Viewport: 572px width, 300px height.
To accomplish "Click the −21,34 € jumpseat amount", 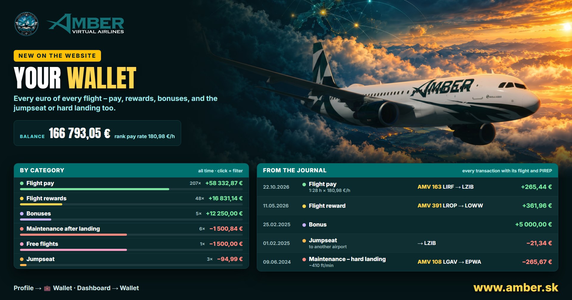I will click(539, 243).
